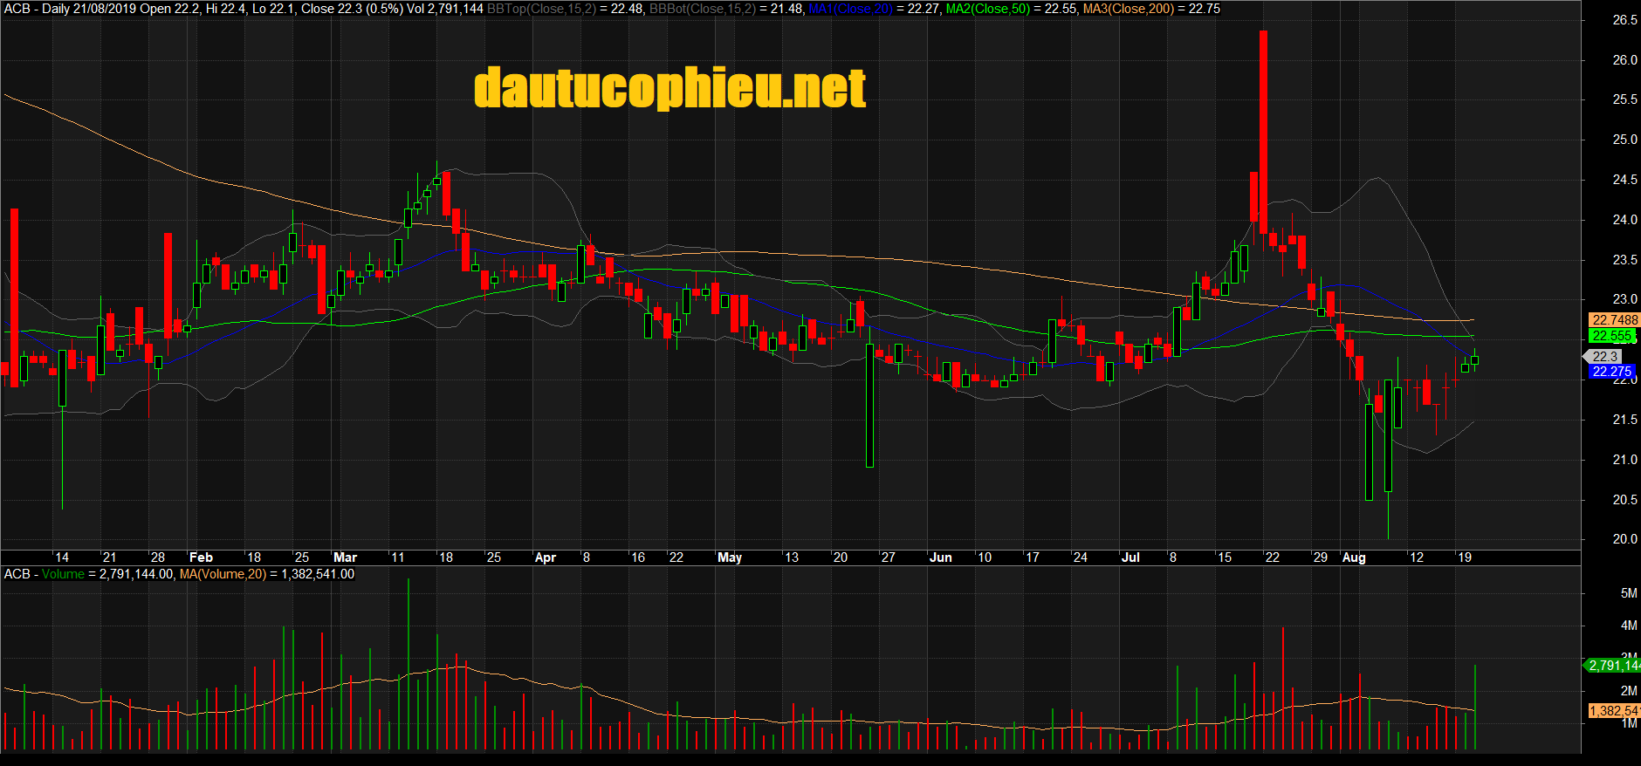Click the Aug label on date axis
The width and height of the screenshot is (1641, 766).
tap(1353, 557)
